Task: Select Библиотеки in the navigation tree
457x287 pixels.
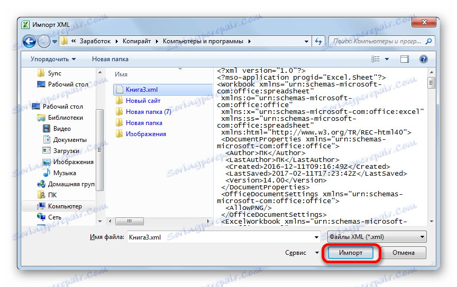Action: [65, 118]
